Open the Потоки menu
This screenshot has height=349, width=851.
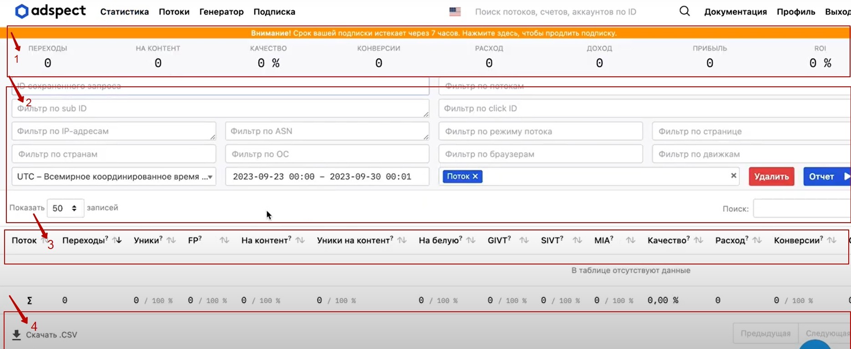(174, 12)
